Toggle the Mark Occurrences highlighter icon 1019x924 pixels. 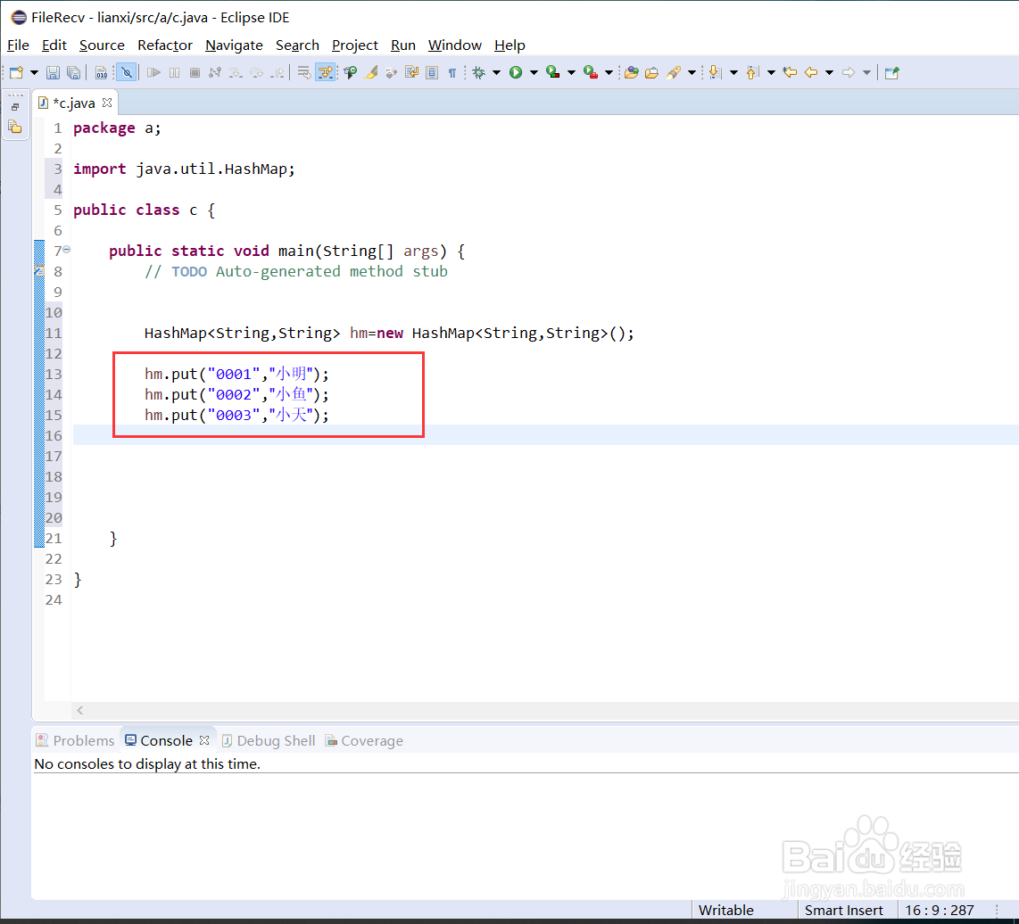pyautogui.click(x=371, y=73)
